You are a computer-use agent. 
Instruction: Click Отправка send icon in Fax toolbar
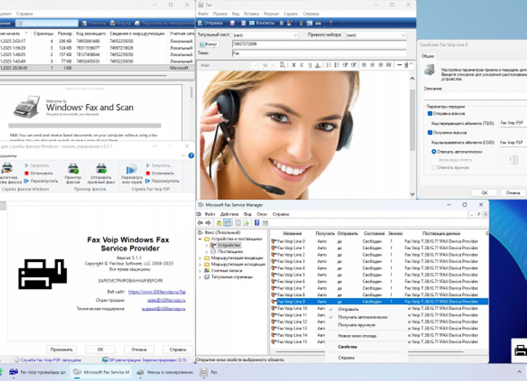click(x=200, y=23)
